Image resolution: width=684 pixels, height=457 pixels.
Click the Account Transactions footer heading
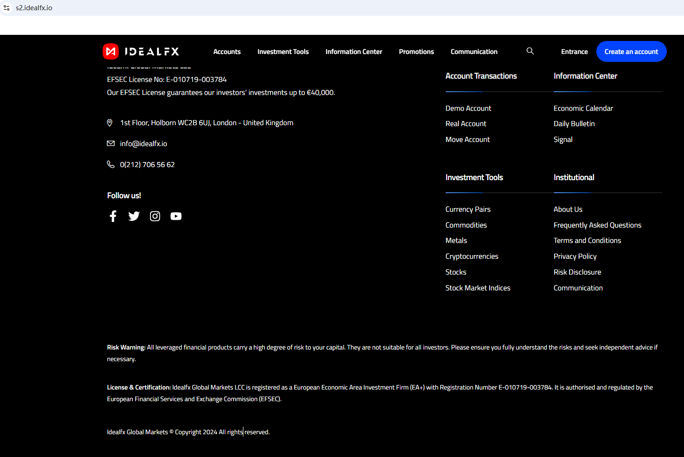click(x=481, y=76)
